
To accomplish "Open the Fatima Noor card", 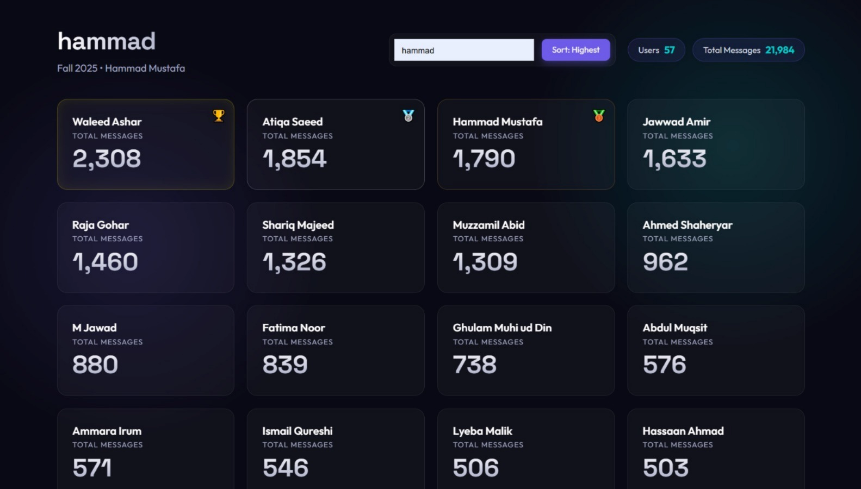I will tap(336, 350).
